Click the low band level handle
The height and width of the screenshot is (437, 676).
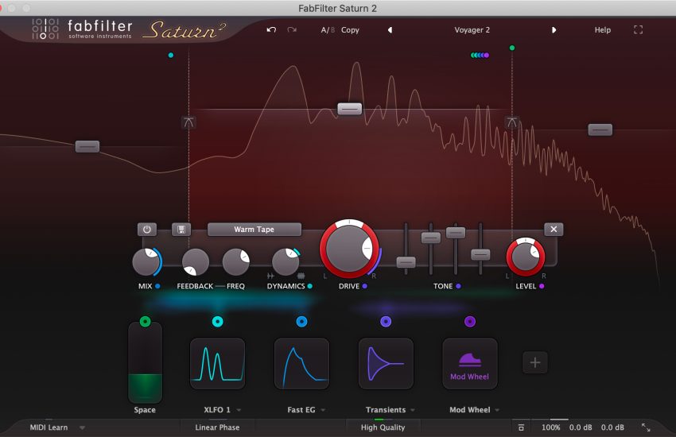pos(87,146)
